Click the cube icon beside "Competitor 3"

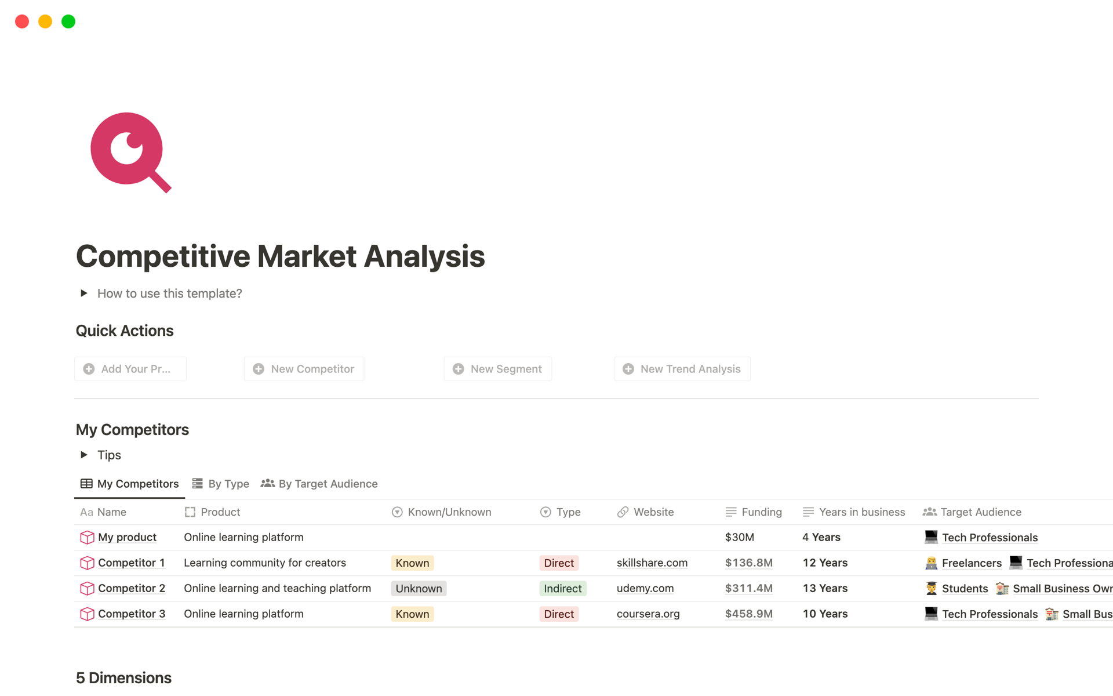click(x=86, y=614)
